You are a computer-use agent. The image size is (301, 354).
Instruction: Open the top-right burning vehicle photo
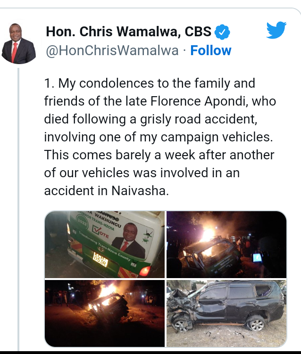[x=226, y=245]
